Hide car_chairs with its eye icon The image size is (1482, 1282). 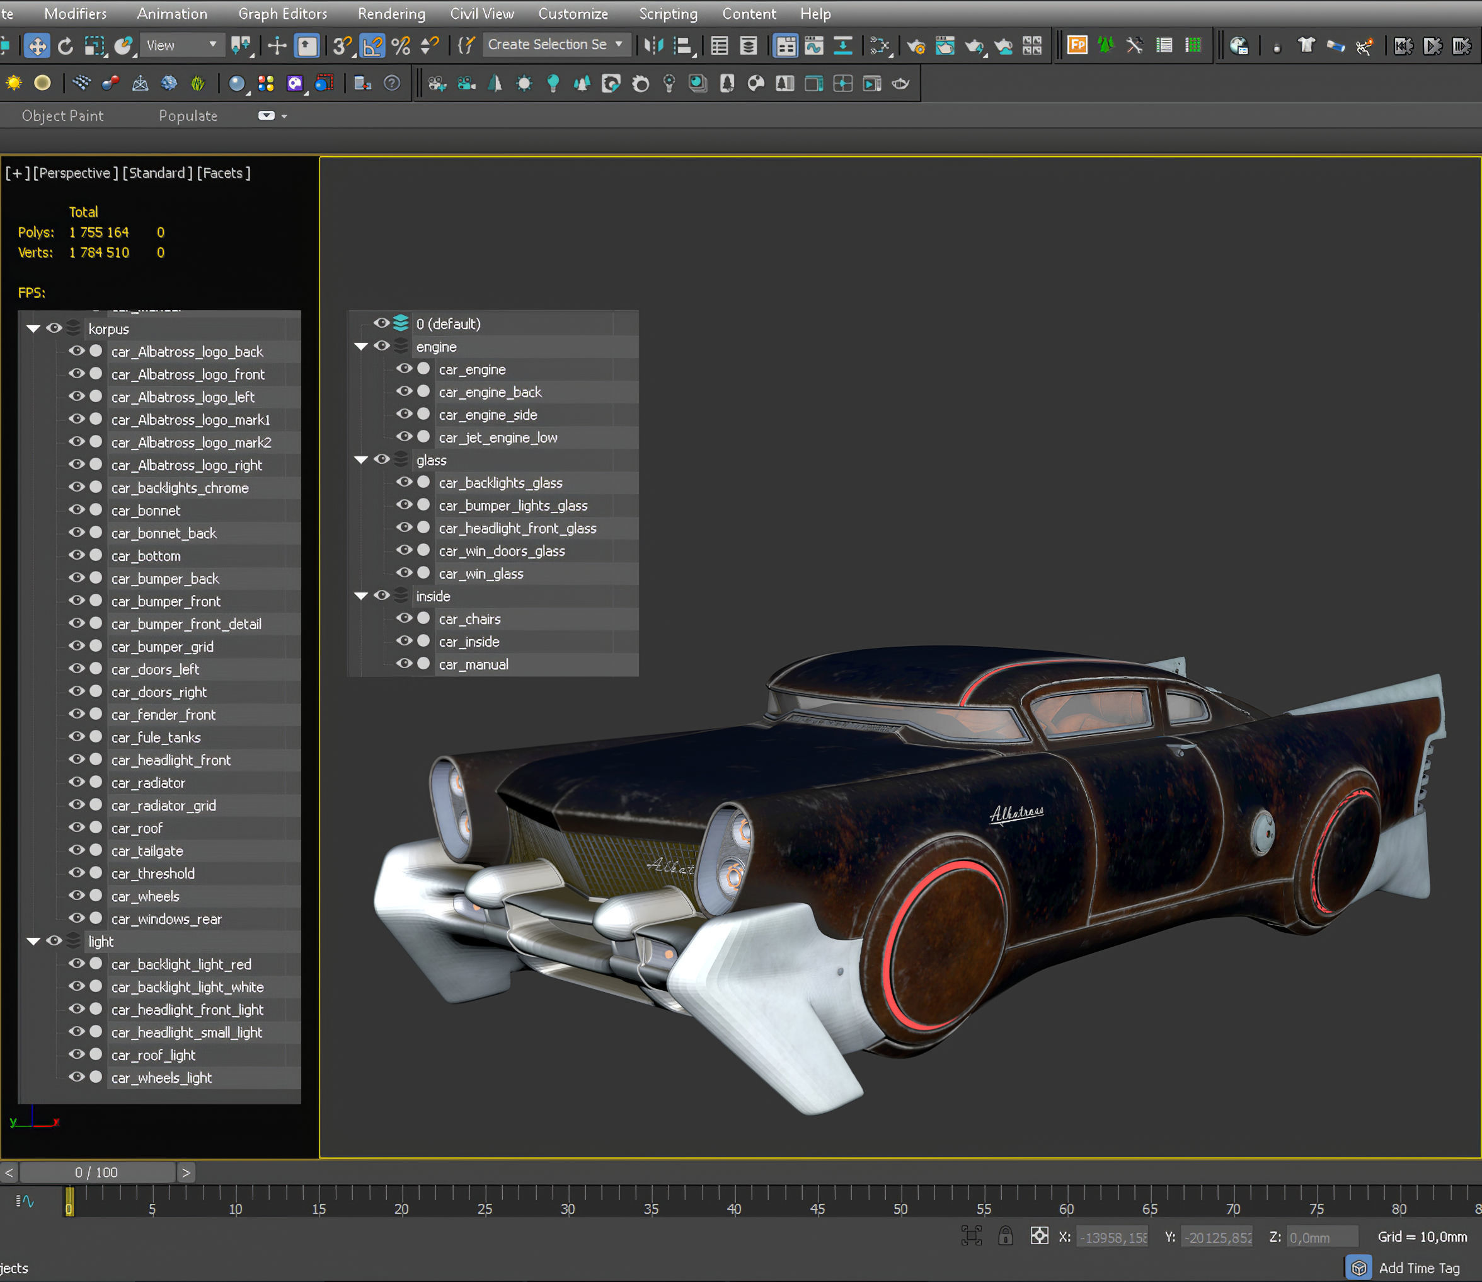click(x=404, y=618)
